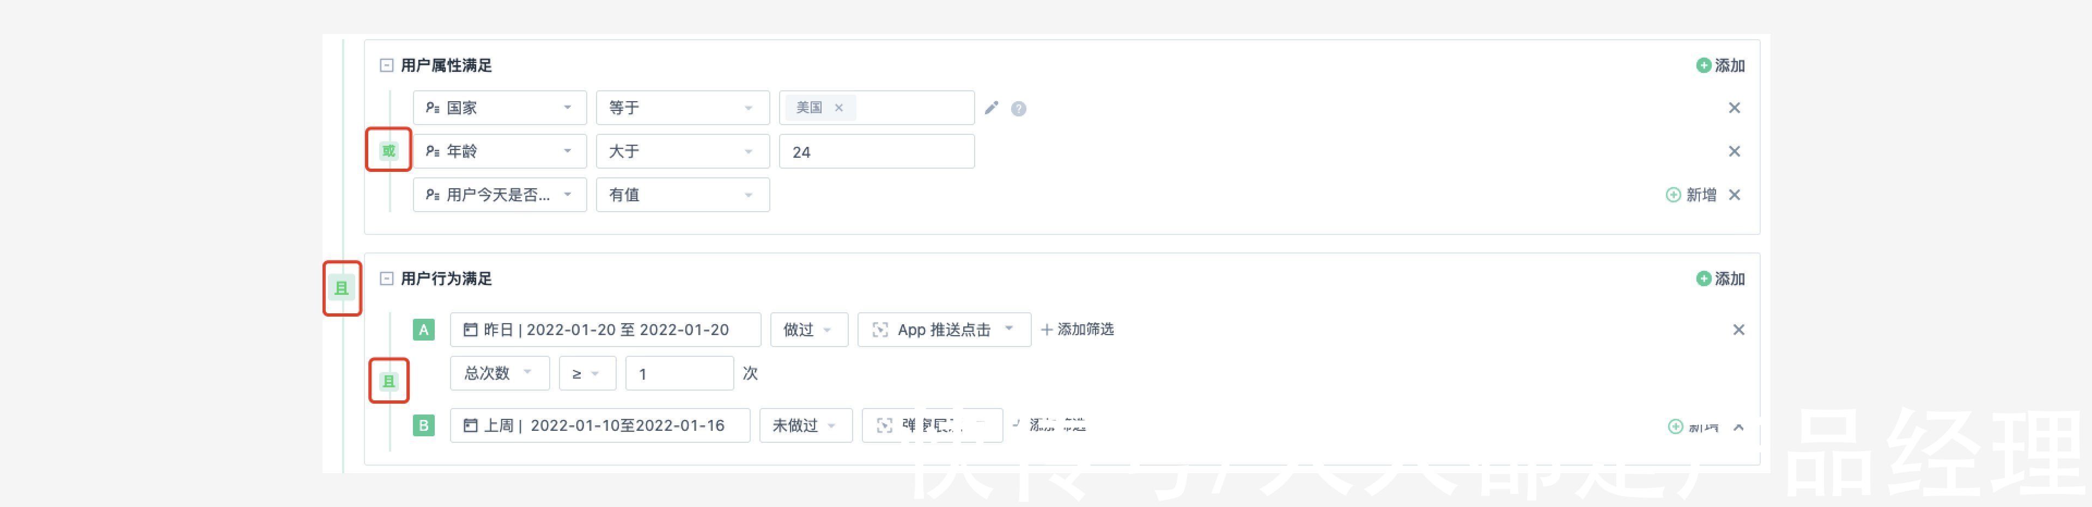Click 新增 in the 用户今天是否 row

pyautogui.click(x=1691, y=195)
